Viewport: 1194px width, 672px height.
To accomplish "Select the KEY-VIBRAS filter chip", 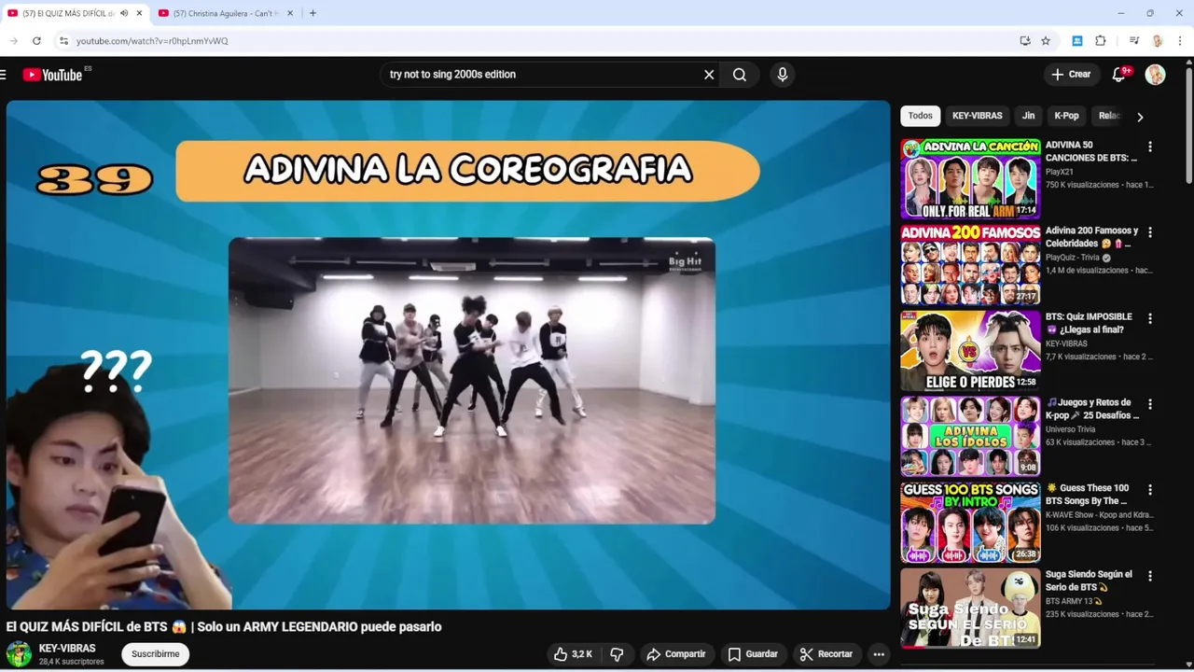I will point(978,116).
